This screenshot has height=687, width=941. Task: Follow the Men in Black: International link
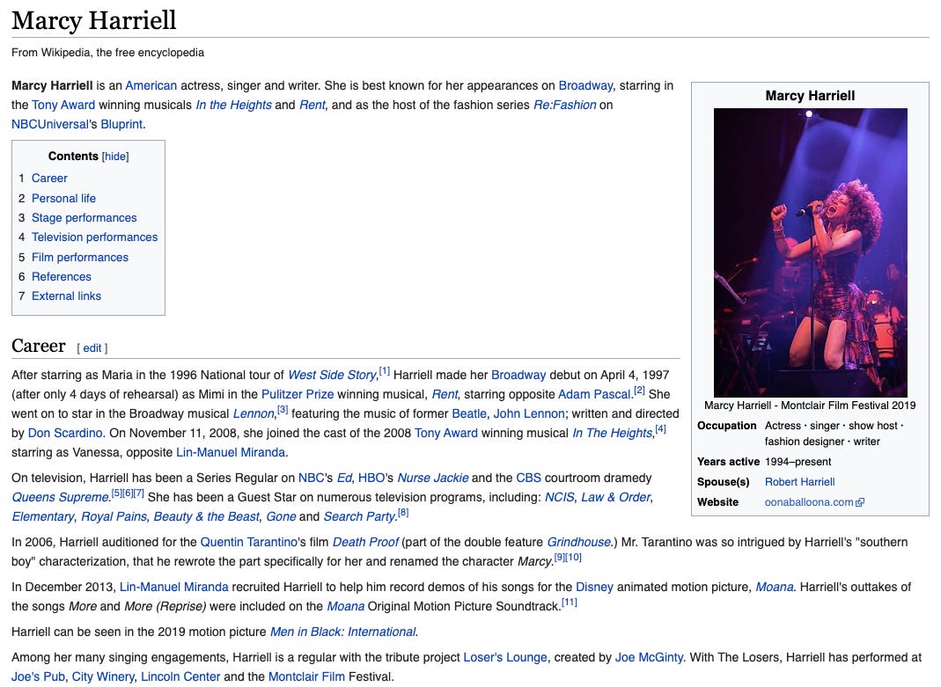click(342, 632)
